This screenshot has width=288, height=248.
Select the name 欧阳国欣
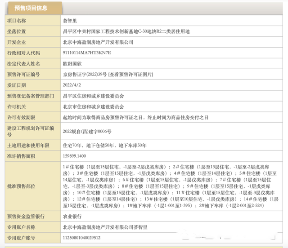pyautogui.click(x=72, y=64)
